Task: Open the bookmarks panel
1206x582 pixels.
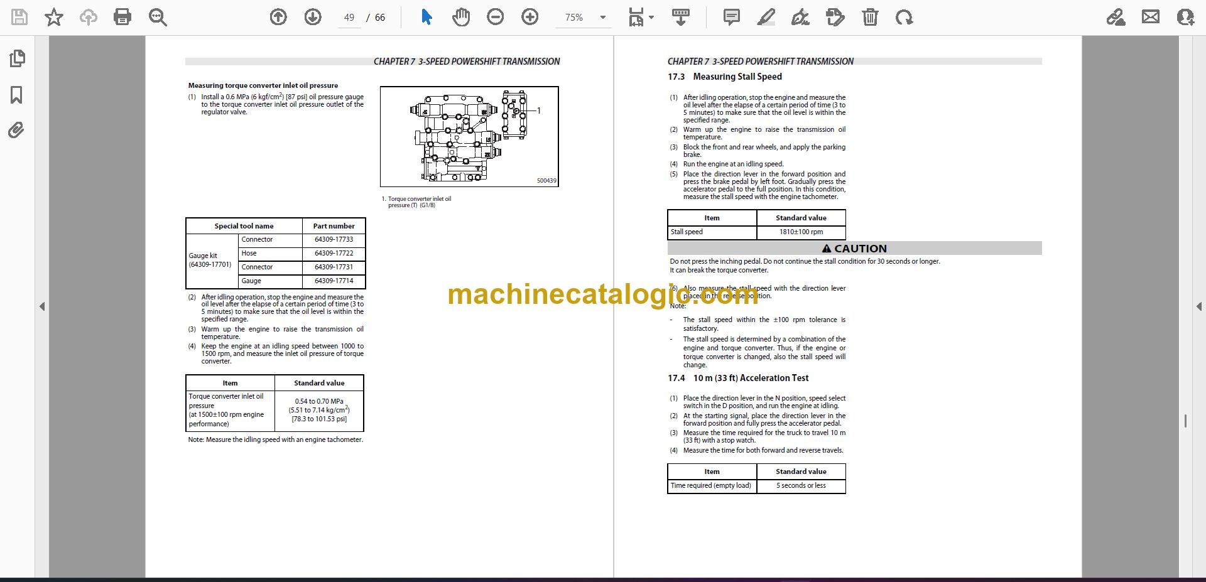Action: [x=16, y=95]
